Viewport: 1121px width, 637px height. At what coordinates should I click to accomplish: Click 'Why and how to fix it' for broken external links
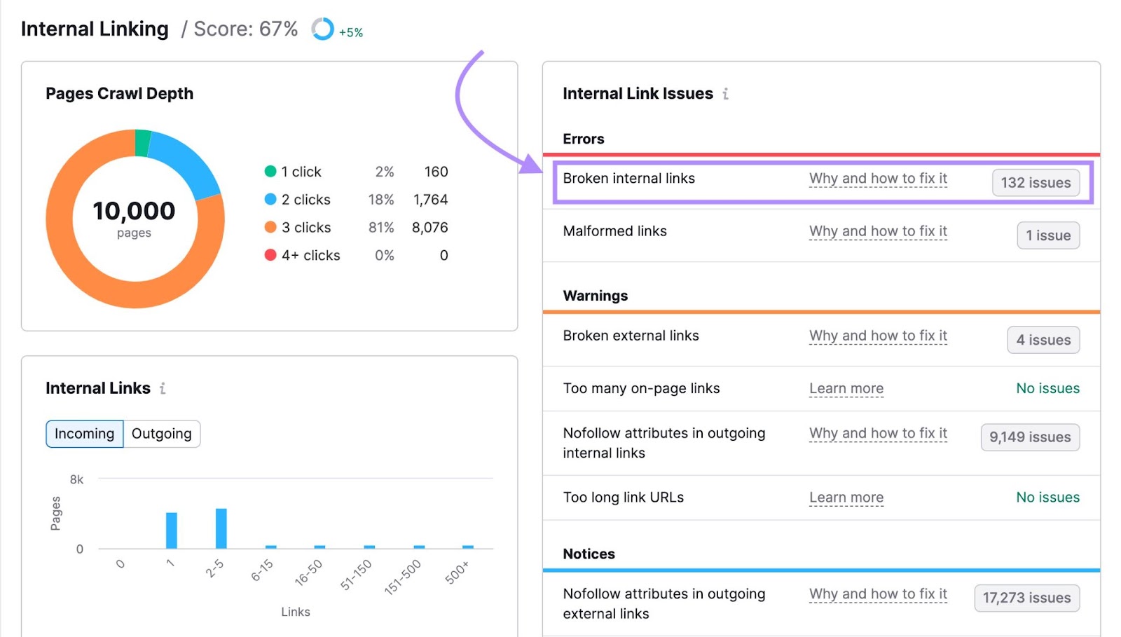pos(878,336)
